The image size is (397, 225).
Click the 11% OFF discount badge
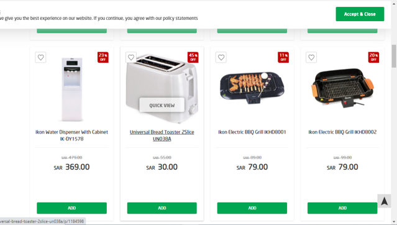click(x=283, y=57)
